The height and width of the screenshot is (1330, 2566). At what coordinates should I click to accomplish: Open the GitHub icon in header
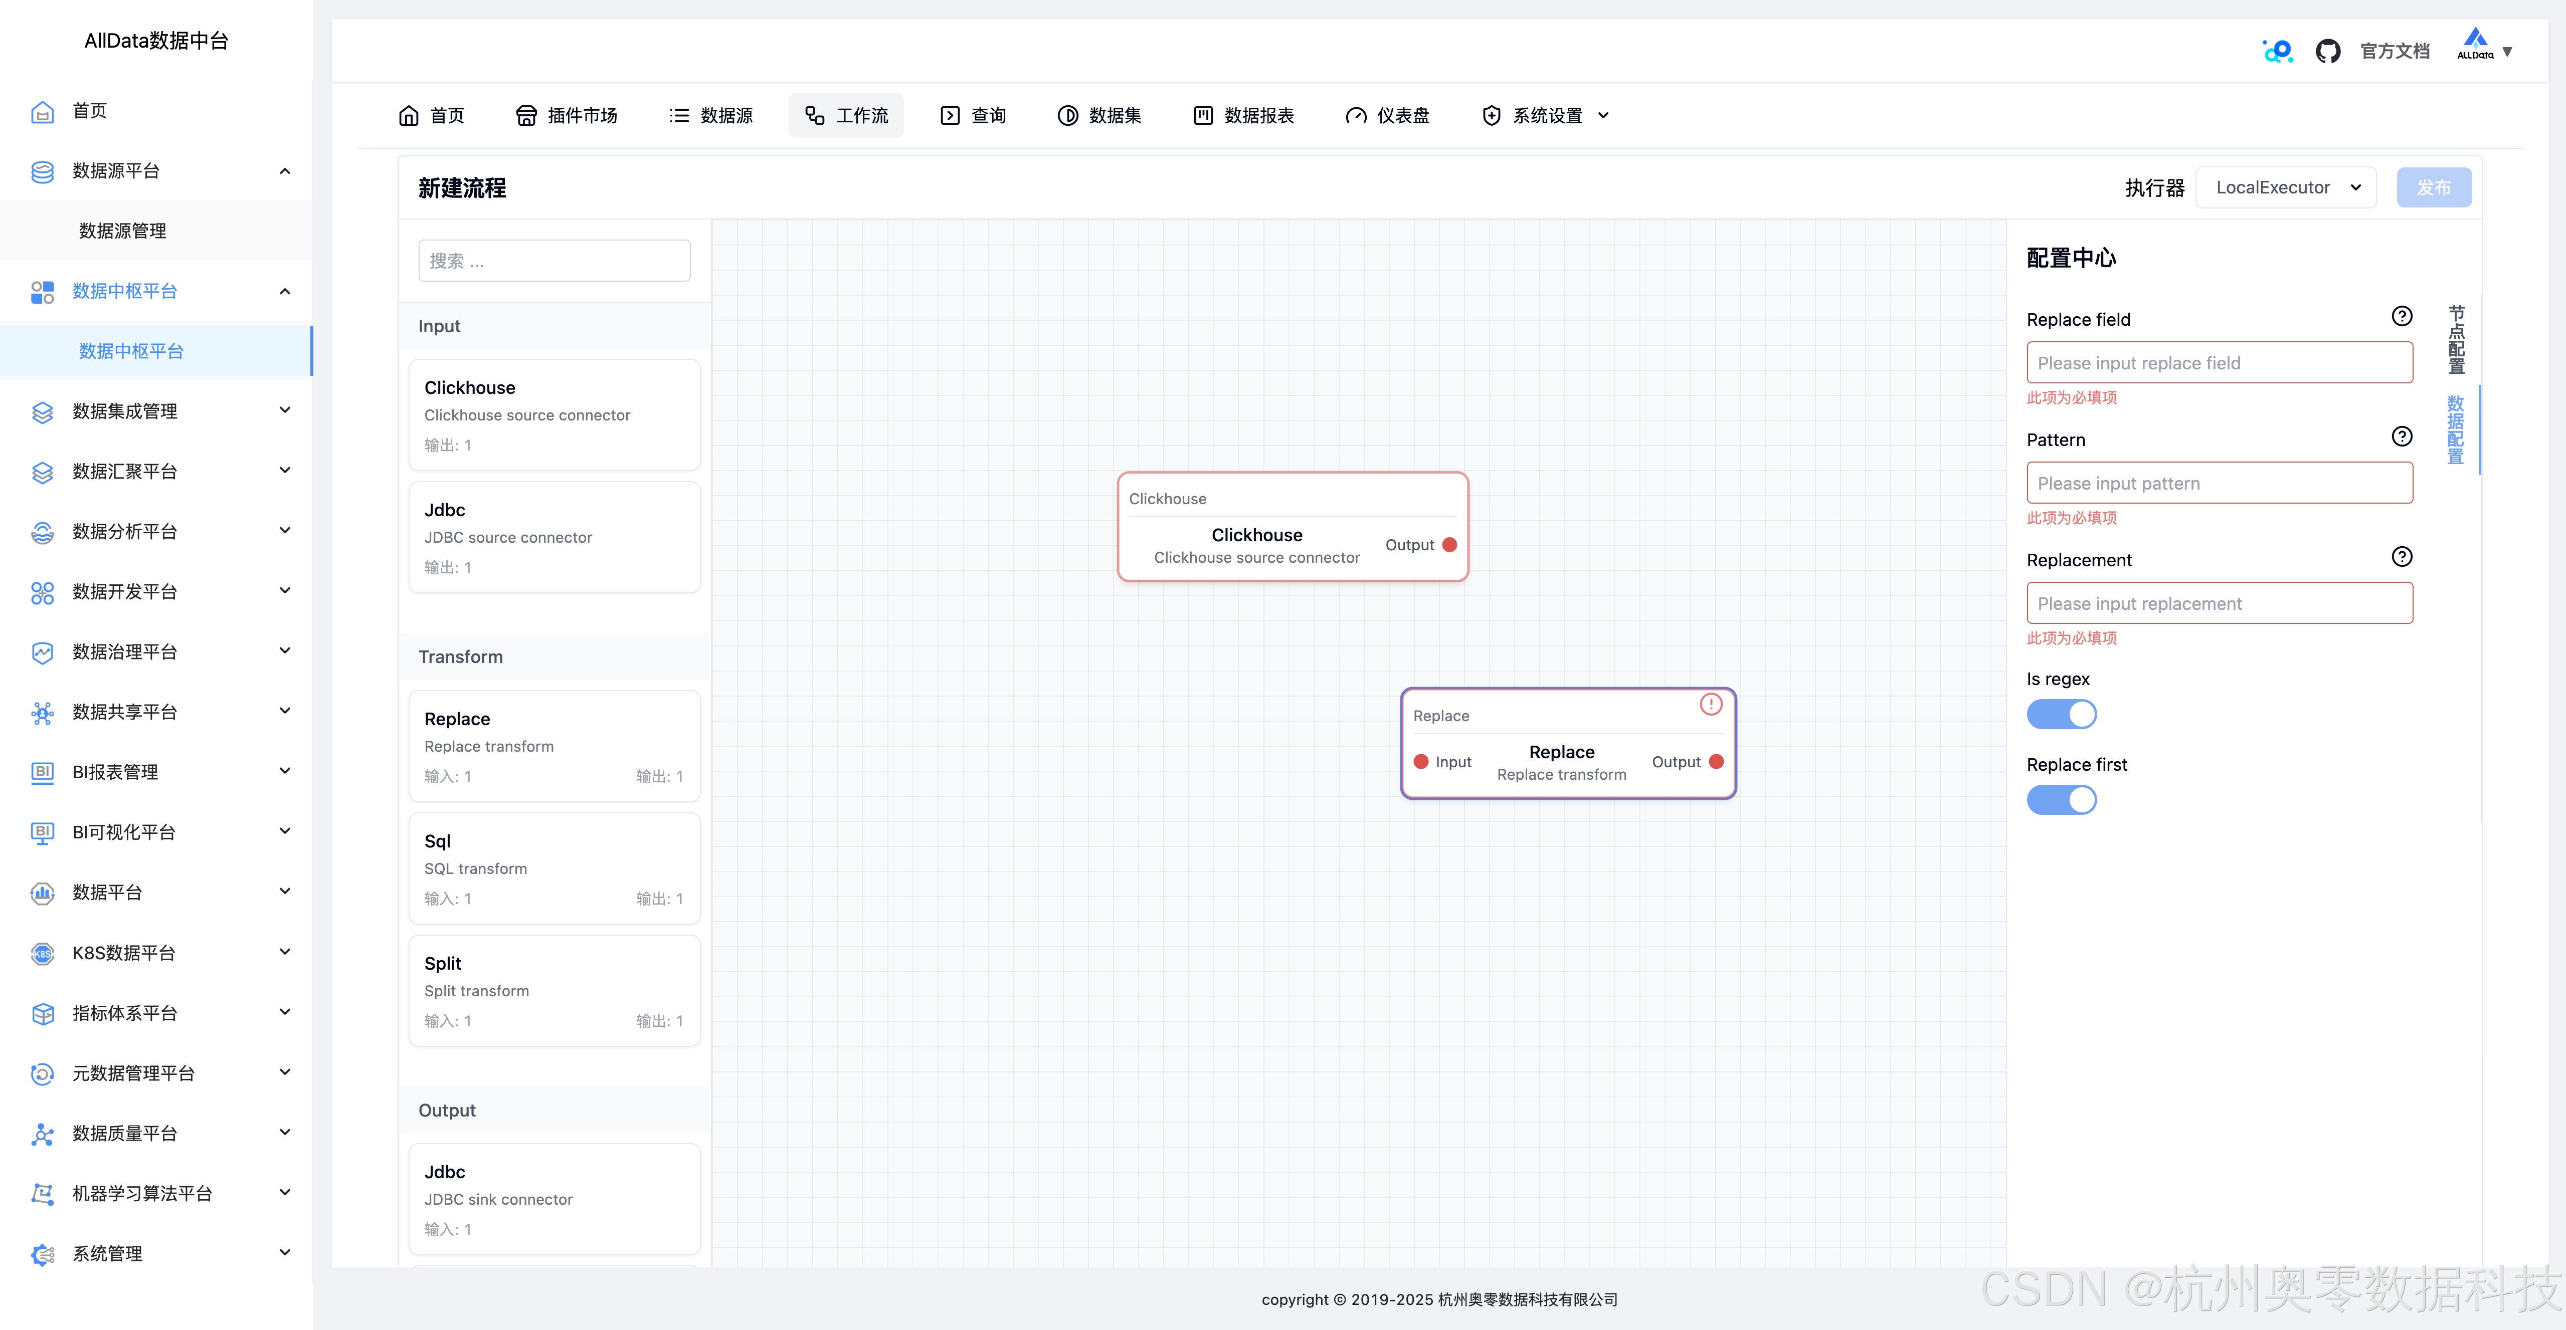point(2327,51)
